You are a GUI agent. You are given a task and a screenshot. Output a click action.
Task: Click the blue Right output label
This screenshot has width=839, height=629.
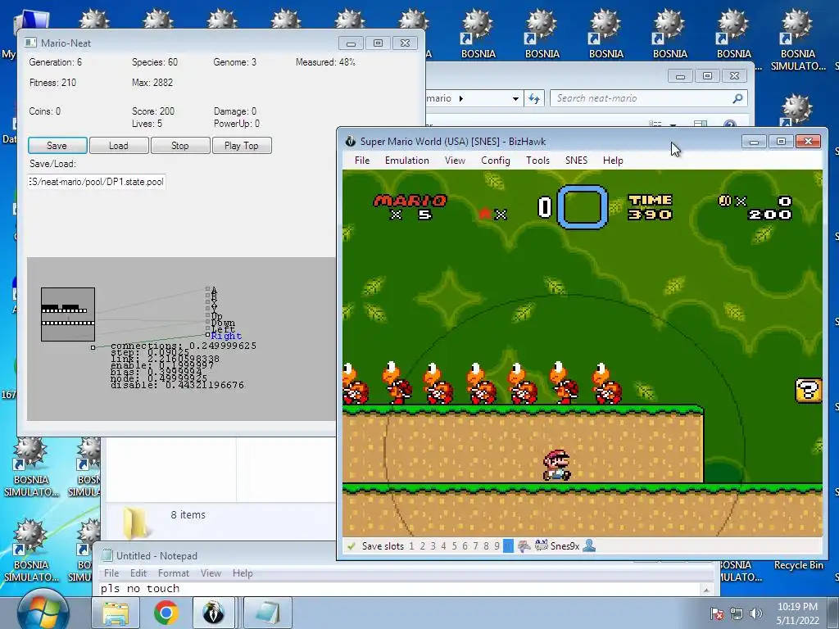[226, 336]
